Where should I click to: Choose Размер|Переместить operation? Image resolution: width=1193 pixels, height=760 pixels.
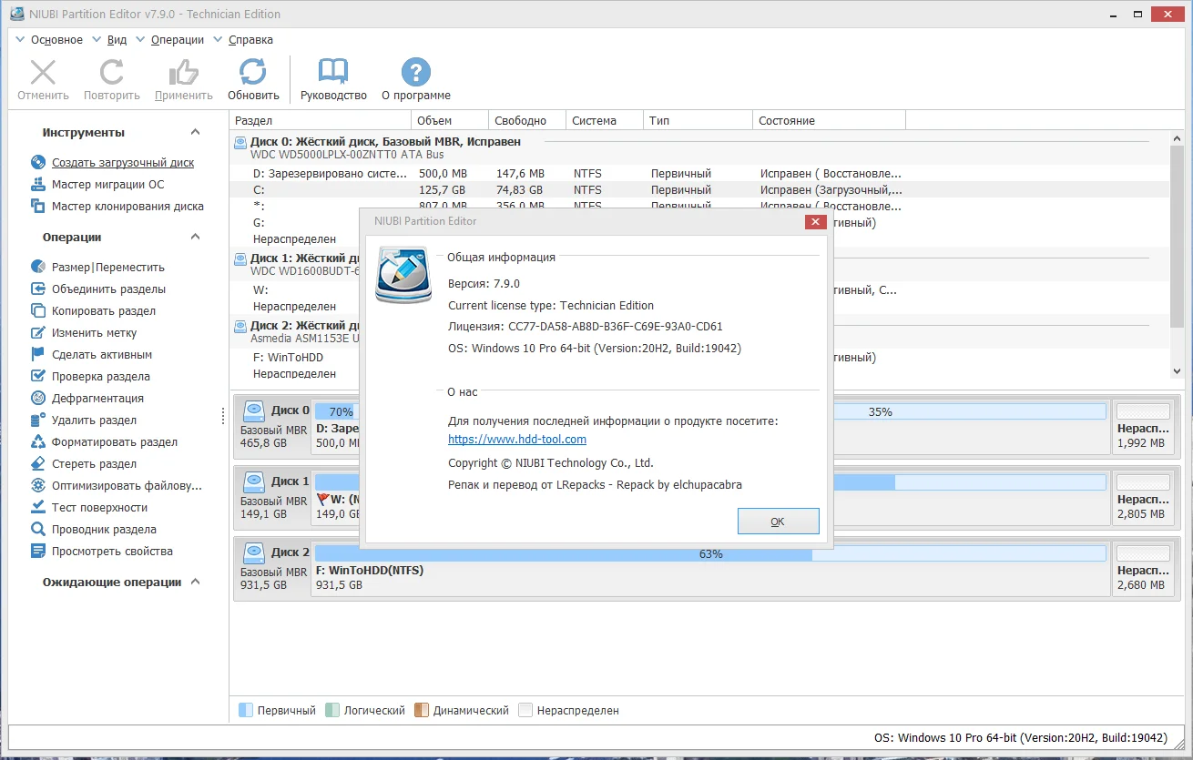(x=108, y=268)
